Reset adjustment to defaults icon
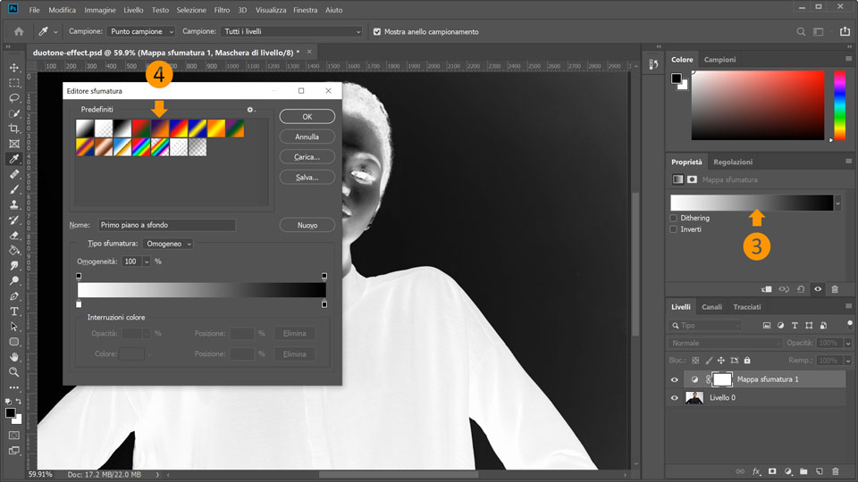Viewport: 858px width, 482px height. tap(801, 289)
